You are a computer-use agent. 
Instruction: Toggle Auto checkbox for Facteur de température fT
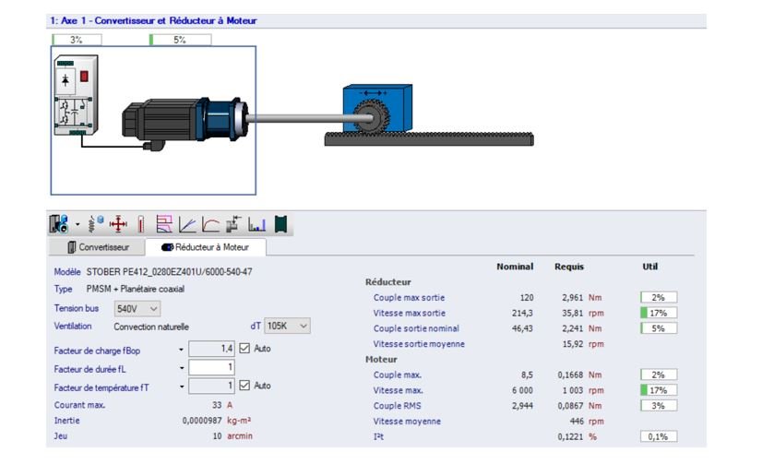[244, 386]
